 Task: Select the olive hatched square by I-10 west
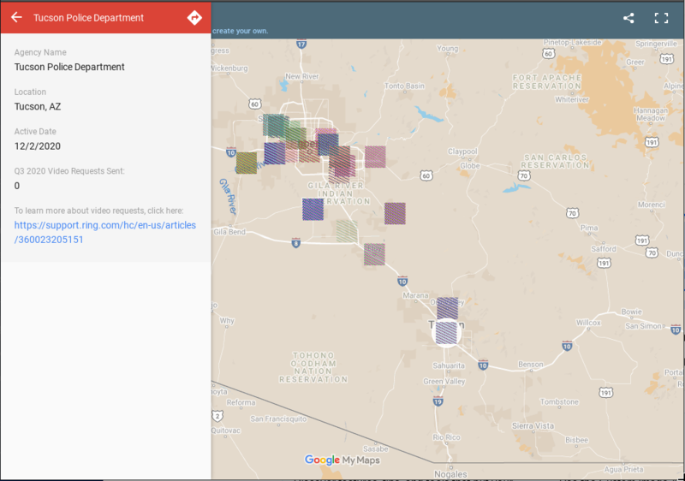click(247, 163)
